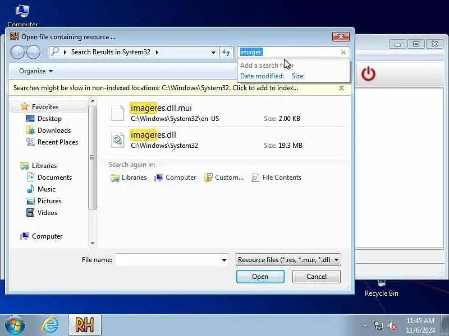This screenshot has width=449, height=336.
Task: Click the red power icon in Resource Hacker window
Action: click(368, 74)
